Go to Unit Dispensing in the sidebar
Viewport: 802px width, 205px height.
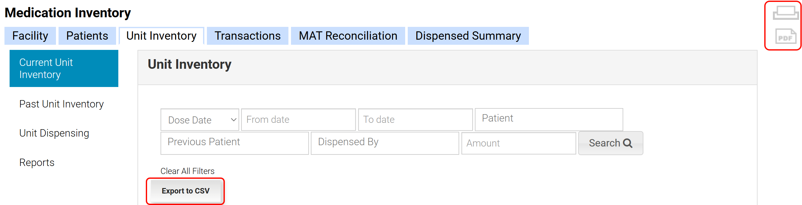[54, 133]
